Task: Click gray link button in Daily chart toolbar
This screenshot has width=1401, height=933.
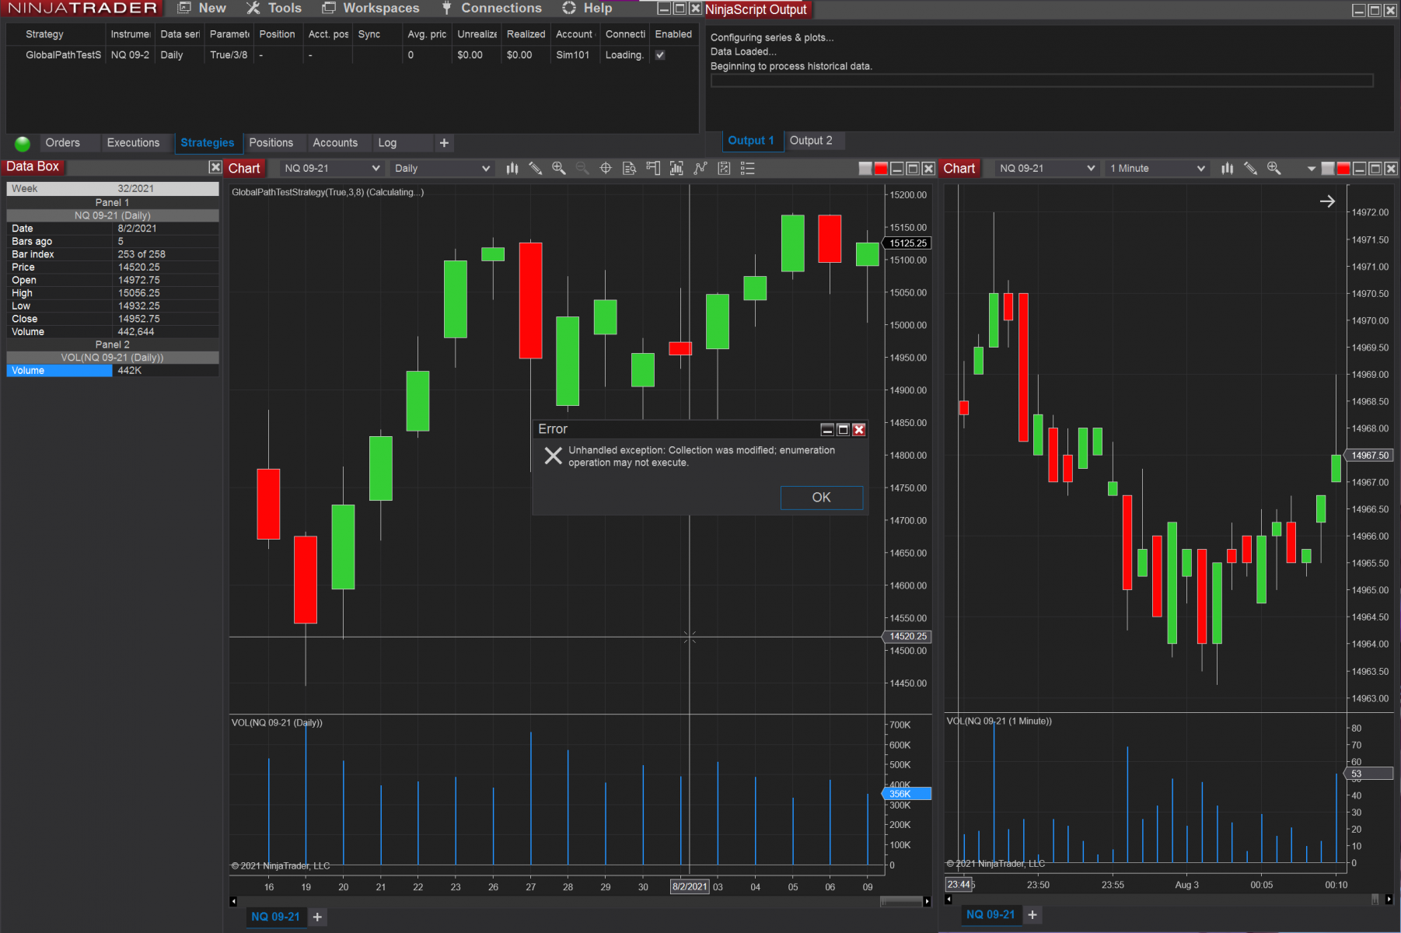Action: click(x=865, y=169)
